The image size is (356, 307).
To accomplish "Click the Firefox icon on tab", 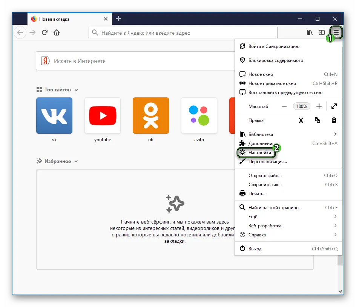I will 34,19.
